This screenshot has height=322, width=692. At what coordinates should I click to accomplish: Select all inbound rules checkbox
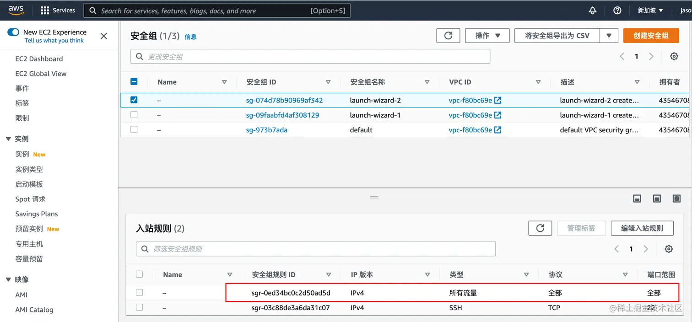tap(140, 274)
